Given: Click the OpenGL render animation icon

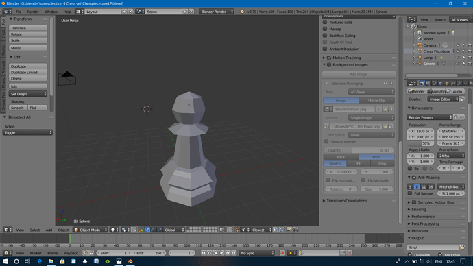Looking at the screenshot, I should 295,230.
